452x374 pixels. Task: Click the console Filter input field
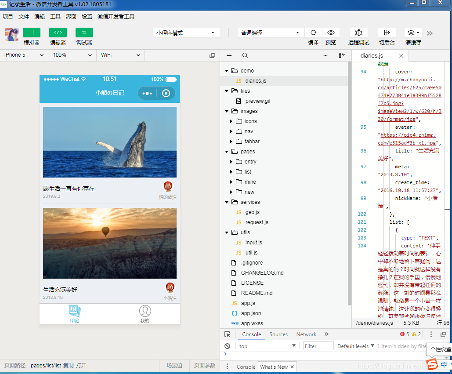(x=318, y=346)
